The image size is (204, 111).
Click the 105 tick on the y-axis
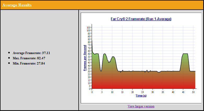(x=89, y=27)
